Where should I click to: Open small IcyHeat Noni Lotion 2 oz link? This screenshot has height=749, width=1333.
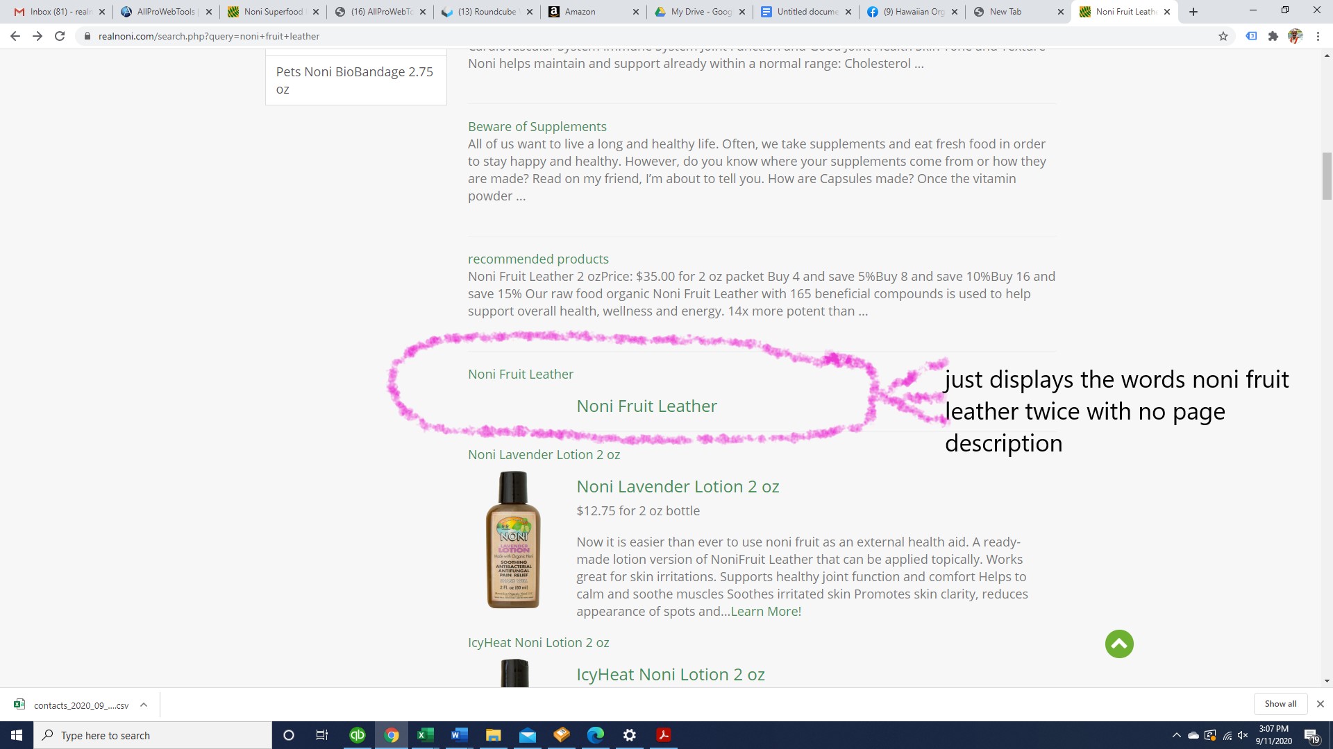point(539,642)
